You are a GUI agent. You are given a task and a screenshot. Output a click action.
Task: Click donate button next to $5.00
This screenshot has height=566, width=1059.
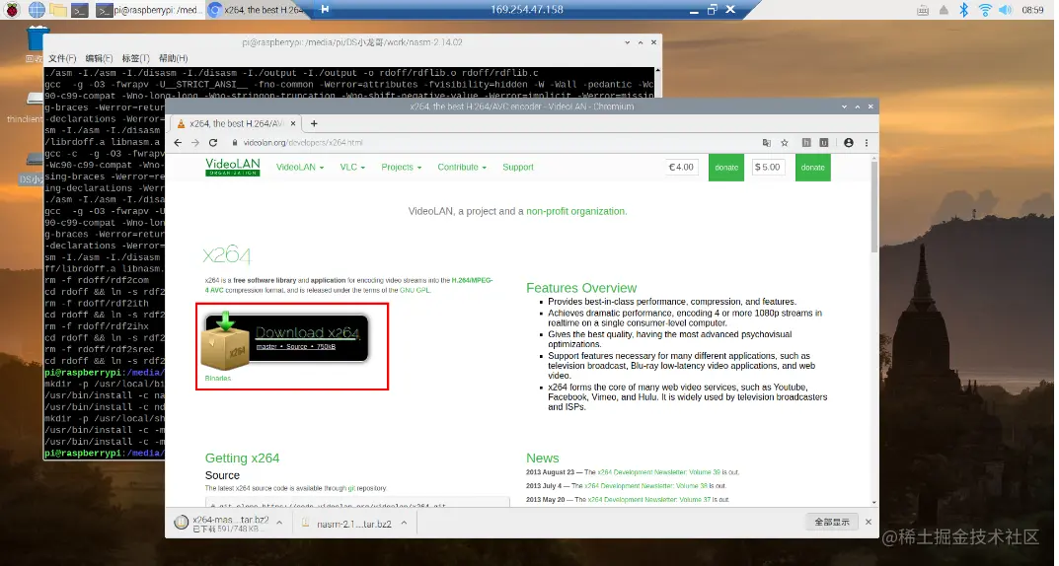point(812,168)
